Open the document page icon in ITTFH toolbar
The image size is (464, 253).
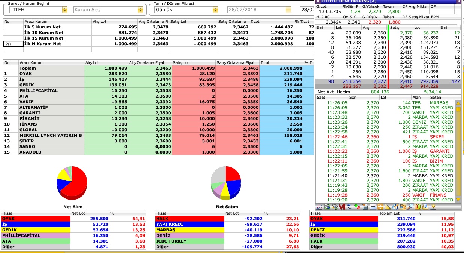click(365, 206)
